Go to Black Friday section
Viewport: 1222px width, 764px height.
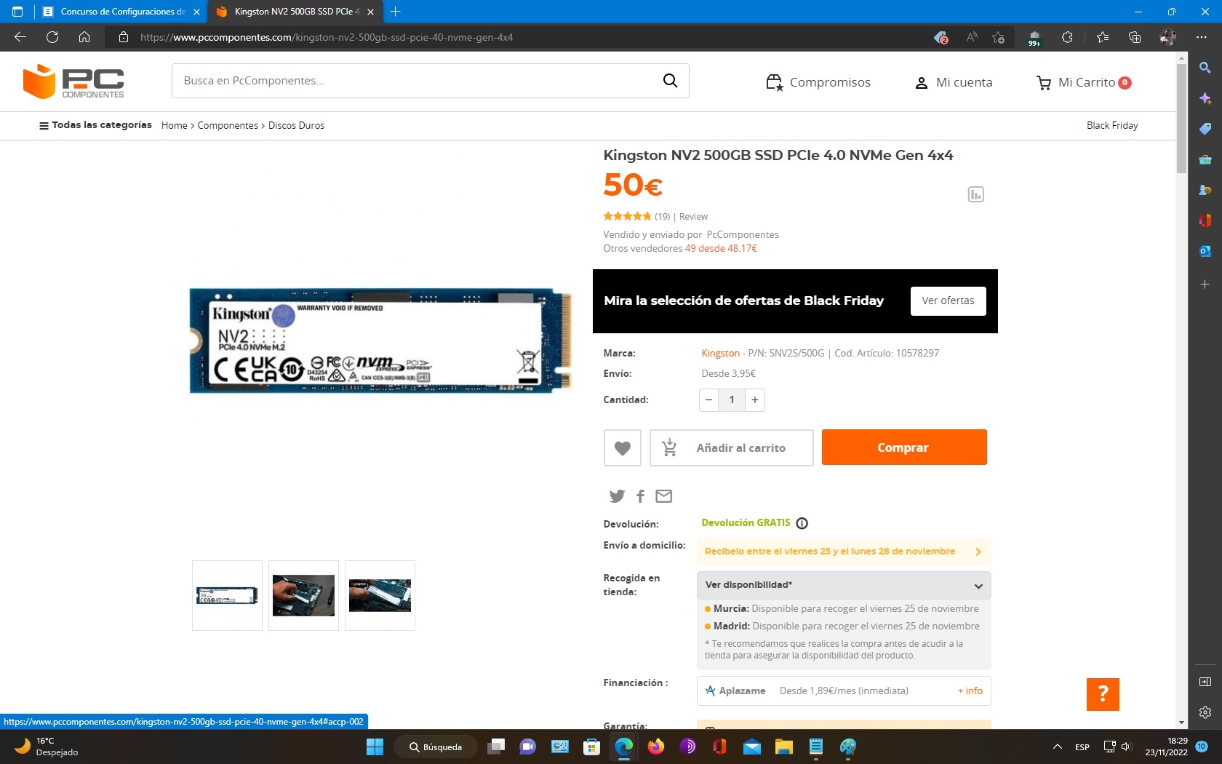pyautogui.click(x=1112, y=125)
